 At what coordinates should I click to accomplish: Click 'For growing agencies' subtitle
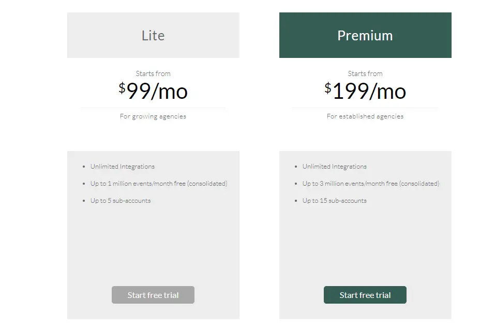pyautogui.click(x=153, y=116)
